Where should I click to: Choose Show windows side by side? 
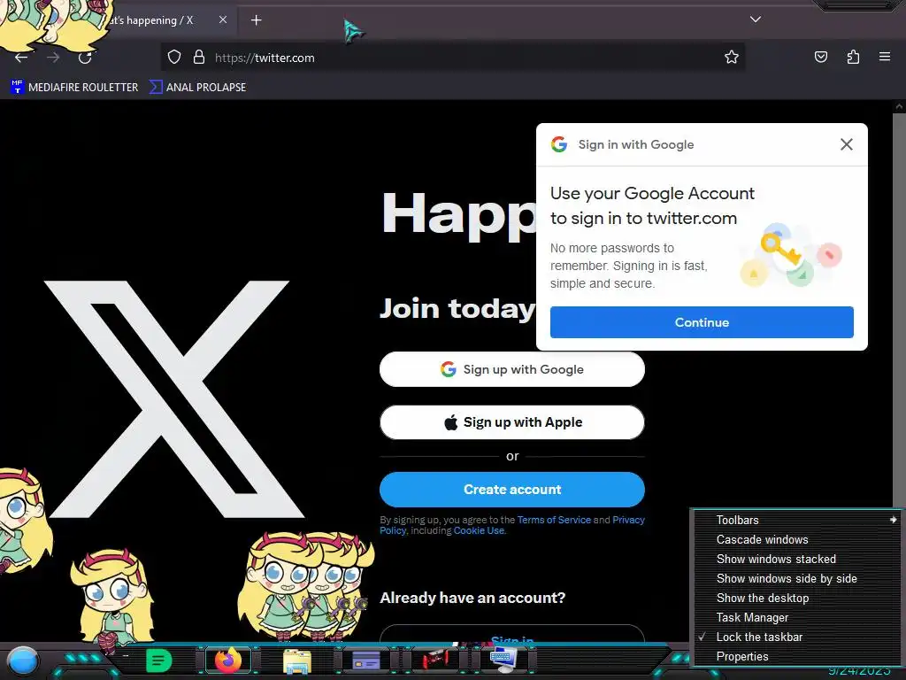coord(797,579)
